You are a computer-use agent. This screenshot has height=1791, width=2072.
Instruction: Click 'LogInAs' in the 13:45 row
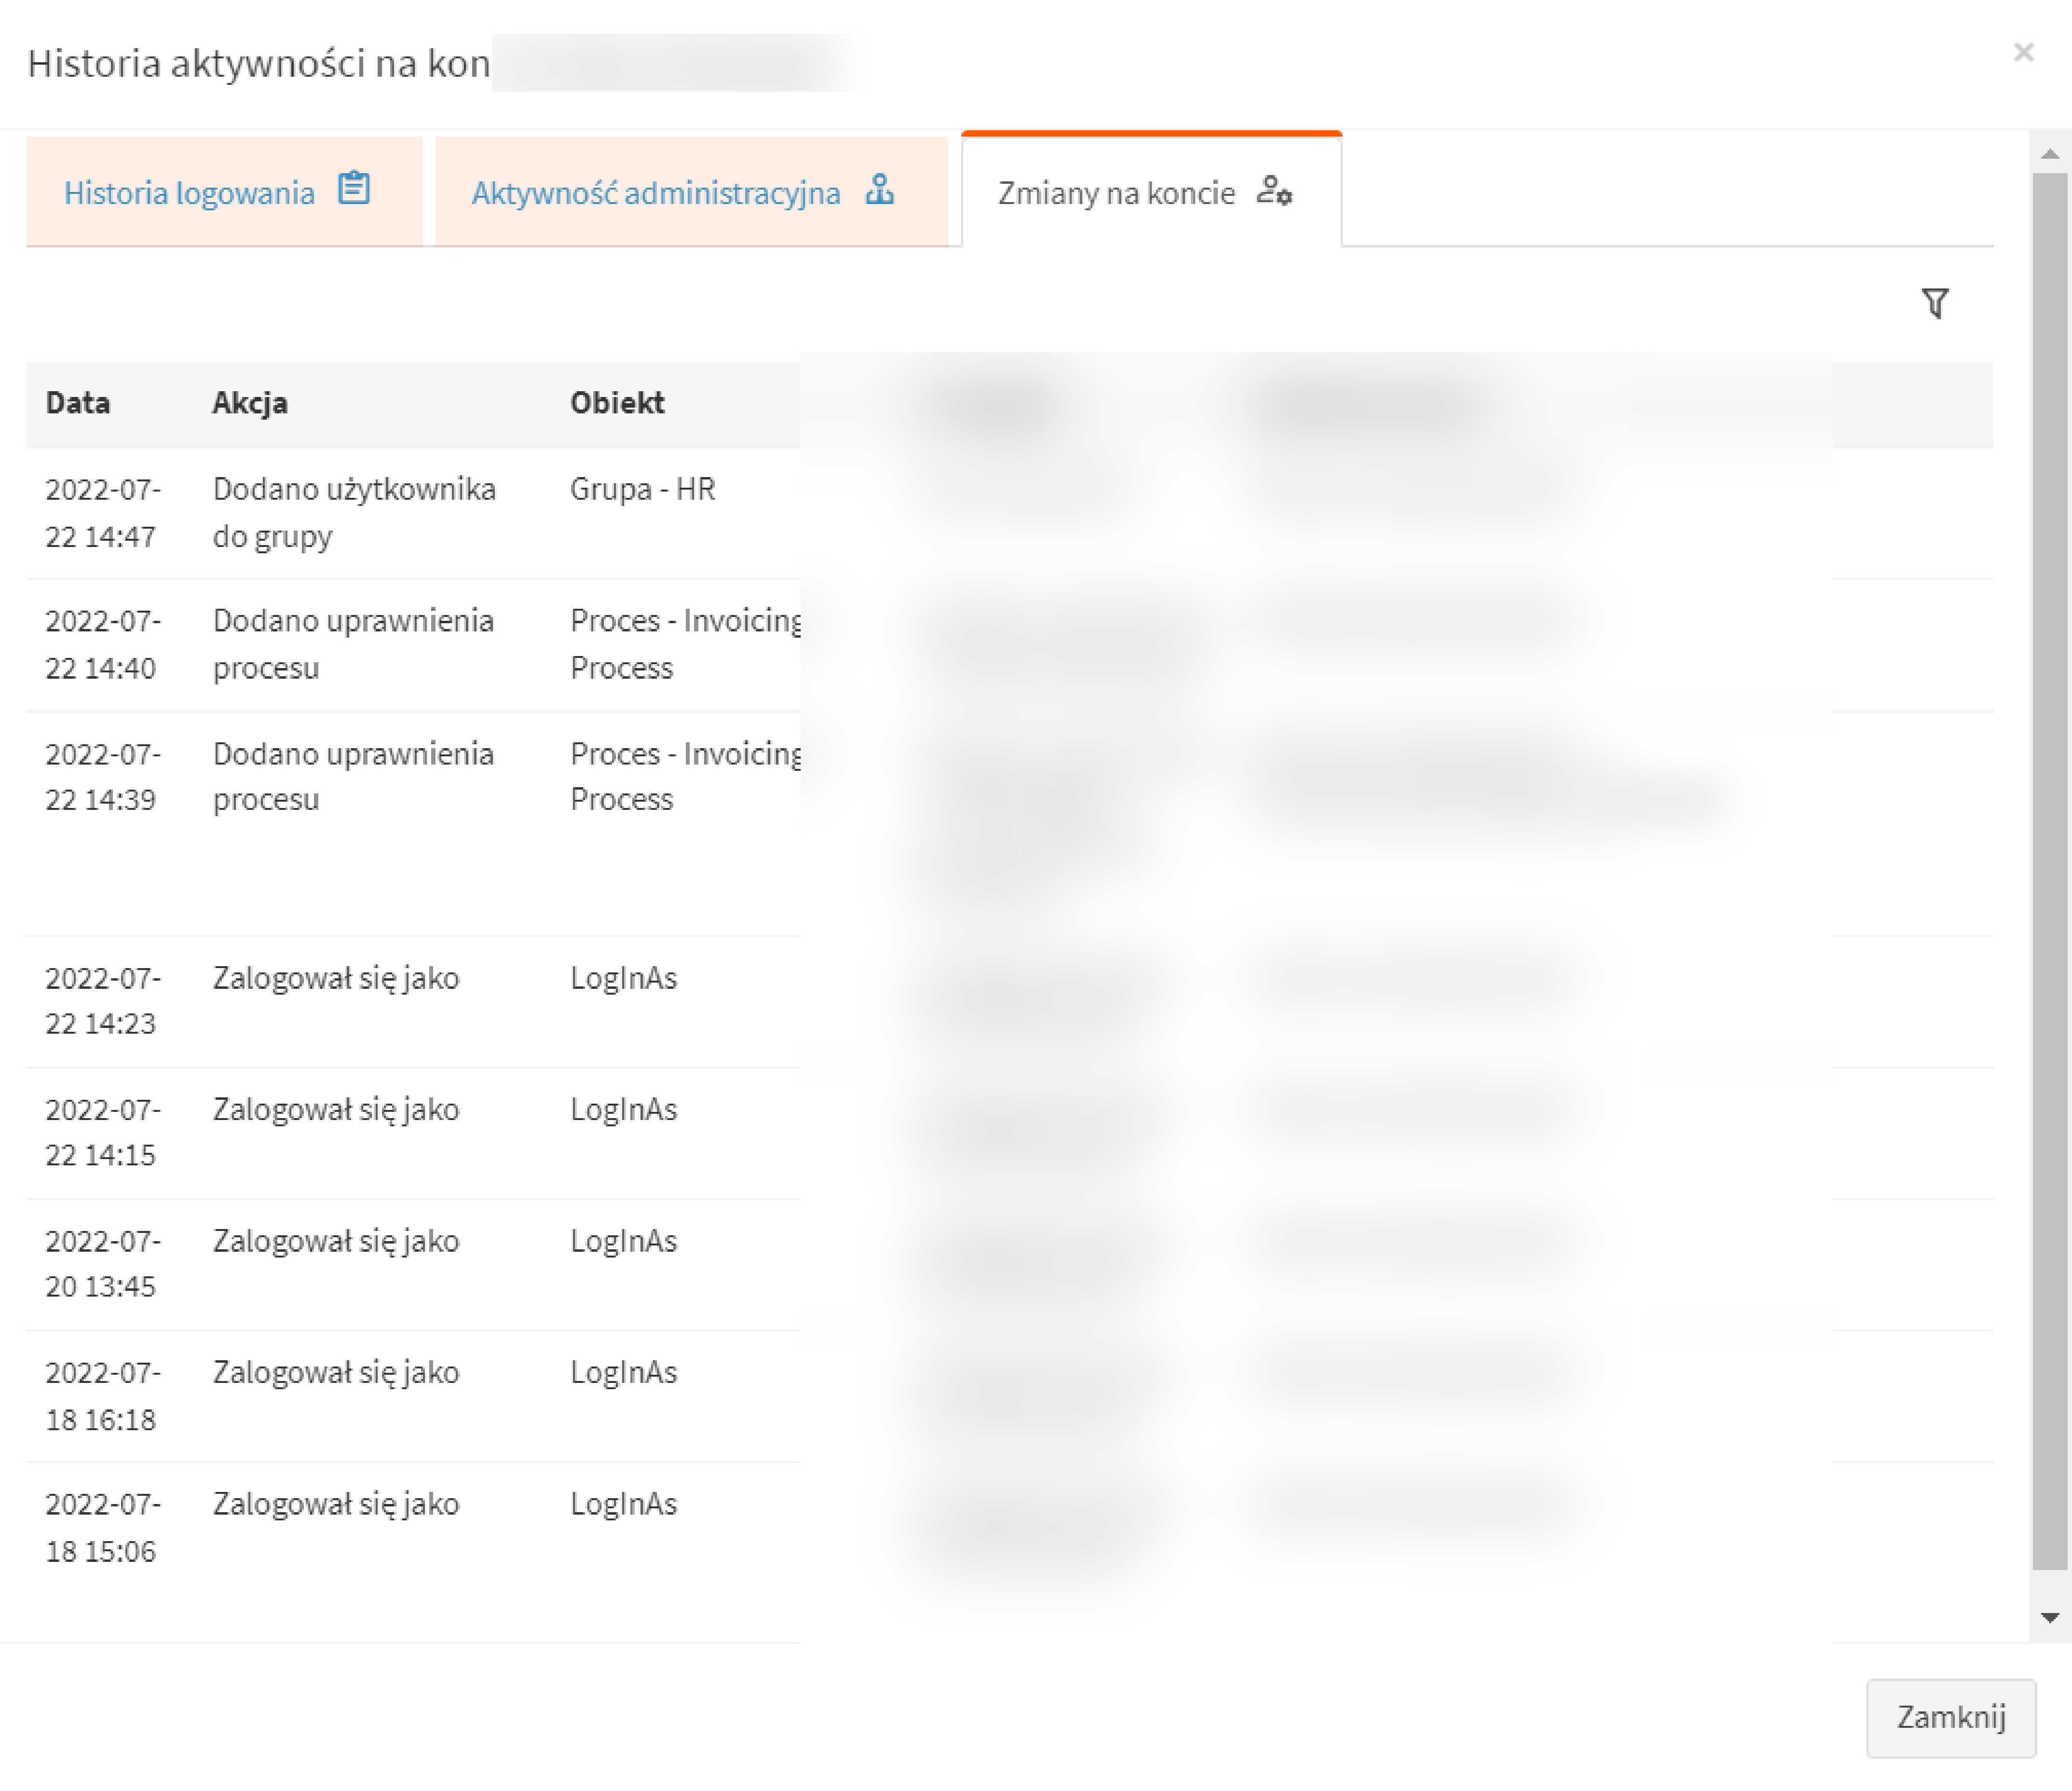(x=624, y=1241)
